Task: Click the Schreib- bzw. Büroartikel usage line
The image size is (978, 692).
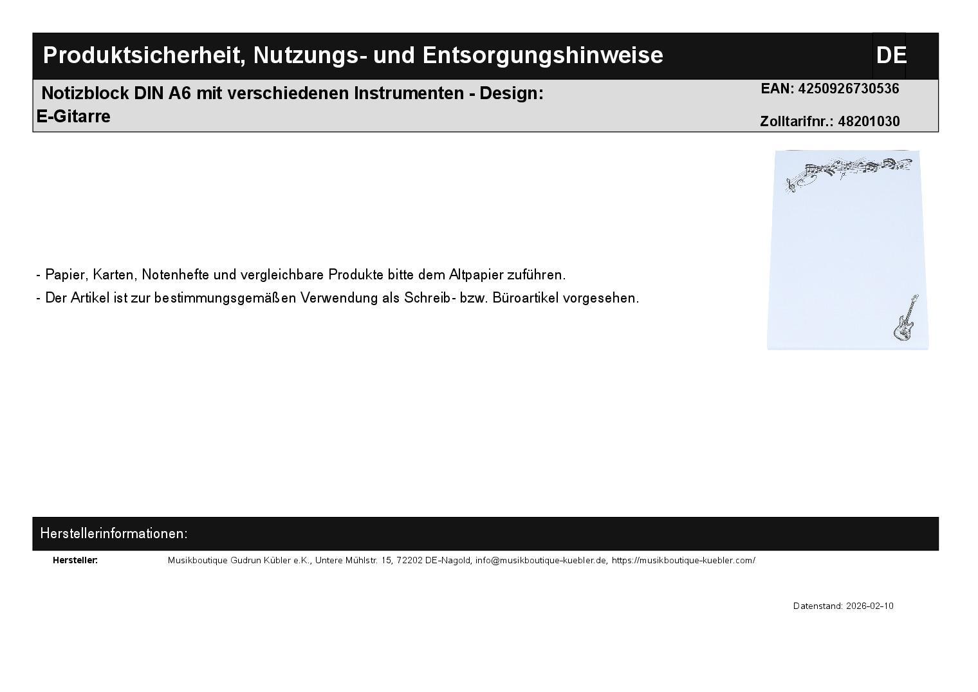Action: [338, 298]
